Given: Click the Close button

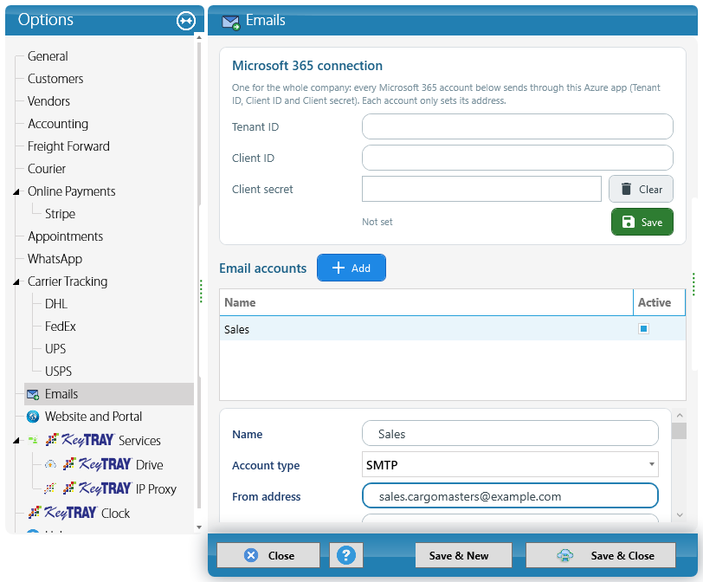Looking at the screenshot, I should click(x=268, y=555).
